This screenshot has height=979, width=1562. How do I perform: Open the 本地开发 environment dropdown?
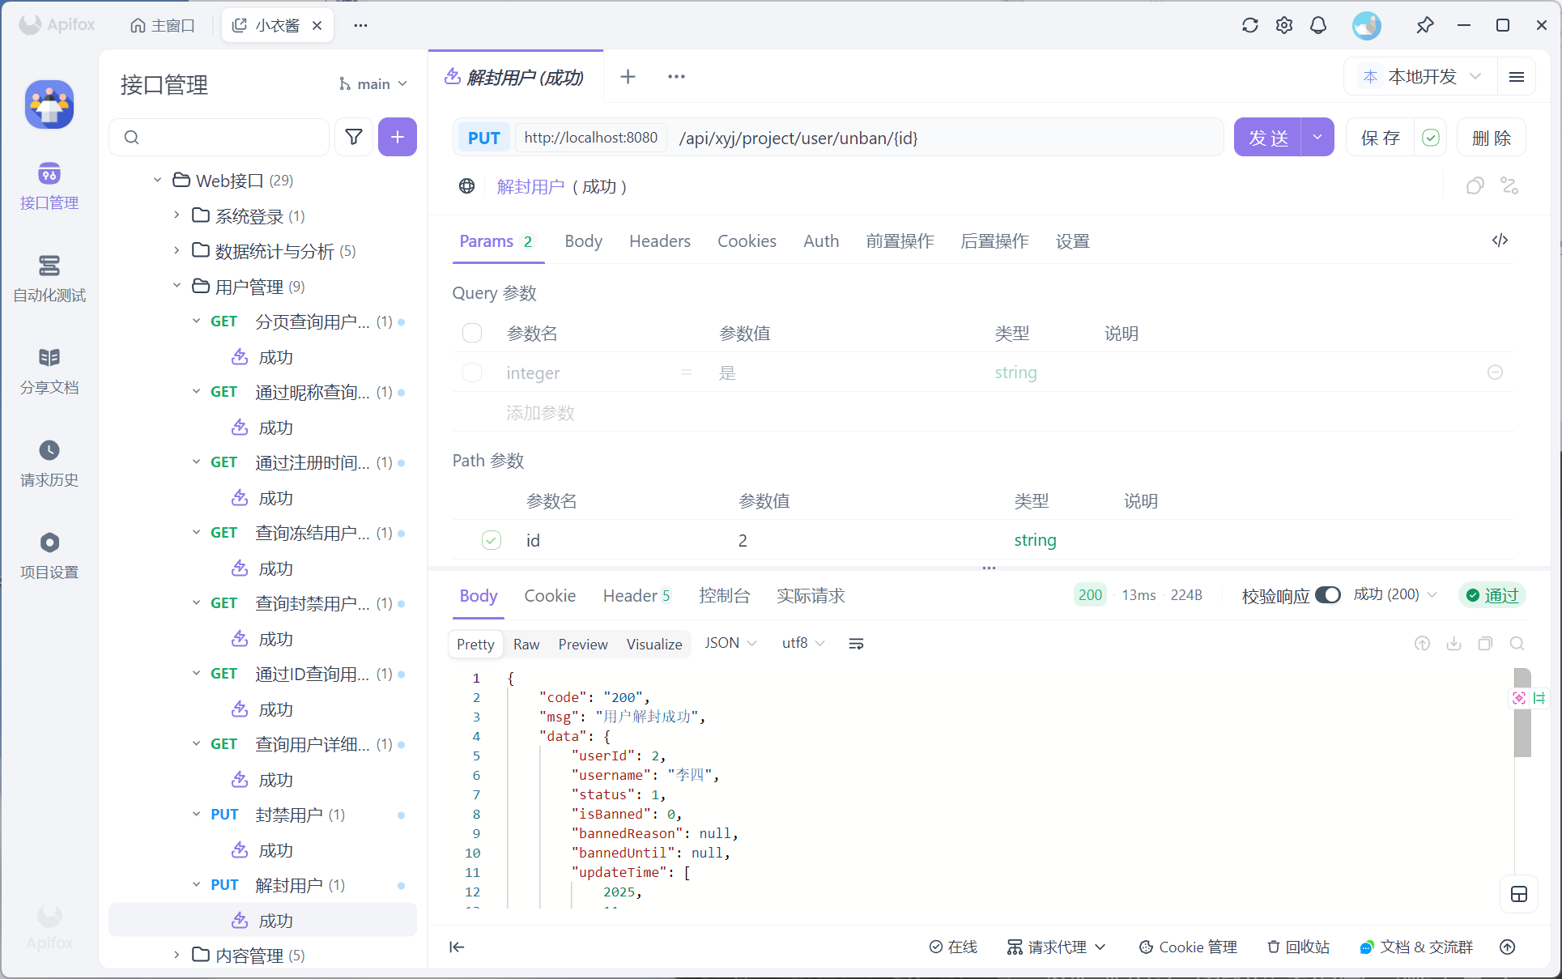click(1422, 77)
